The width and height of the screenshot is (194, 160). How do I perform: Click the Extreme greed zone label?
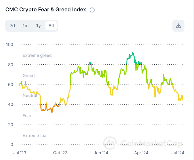(37, 55)
